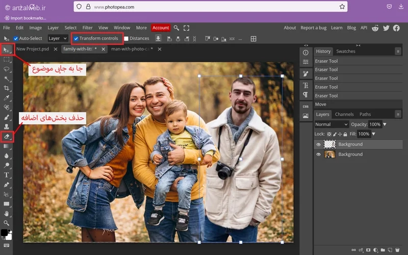The height and width of the screenshot is (255, 408).
Task: Hide the bottom Background layer eye
Action: tap(318, 155)
